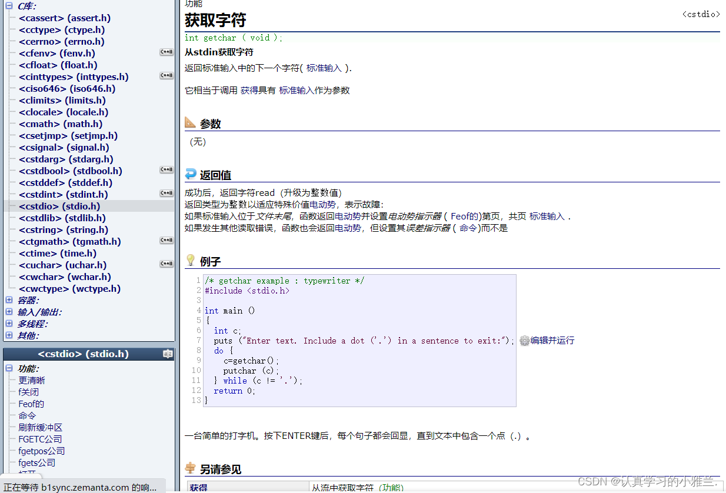Select the highlighted <cstdio> (stdio.h) entry
Viewport: 726px width, 493px height.
[x=59, y=206]
